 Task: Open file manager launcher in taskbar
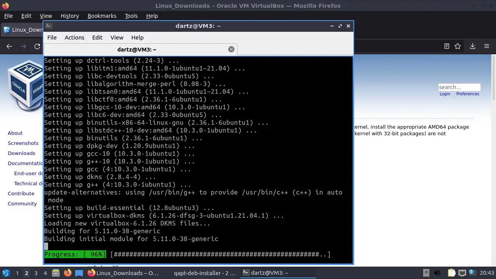(56, 273)
